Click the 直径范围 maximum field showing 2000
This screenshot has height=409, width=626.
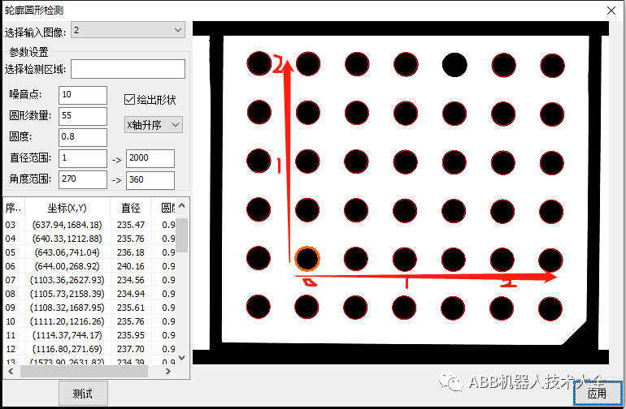[x=150, y=158]
